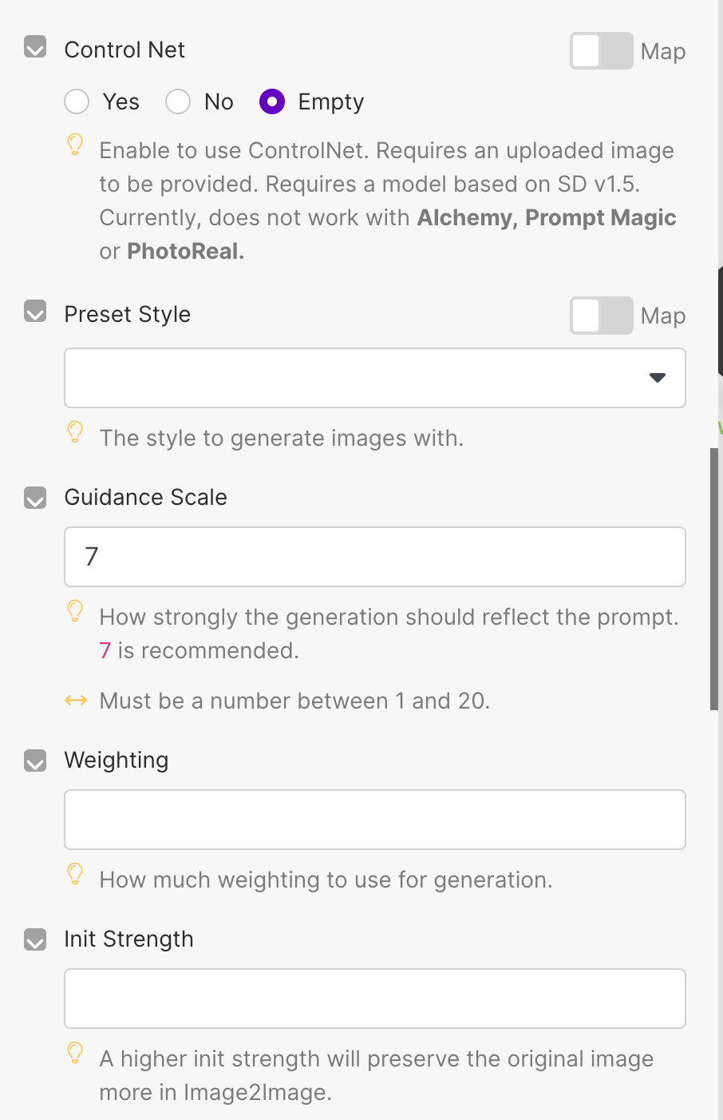Click the range arrows icon under Guidance Scale
723x1120 pixels.
coord(76,701)
